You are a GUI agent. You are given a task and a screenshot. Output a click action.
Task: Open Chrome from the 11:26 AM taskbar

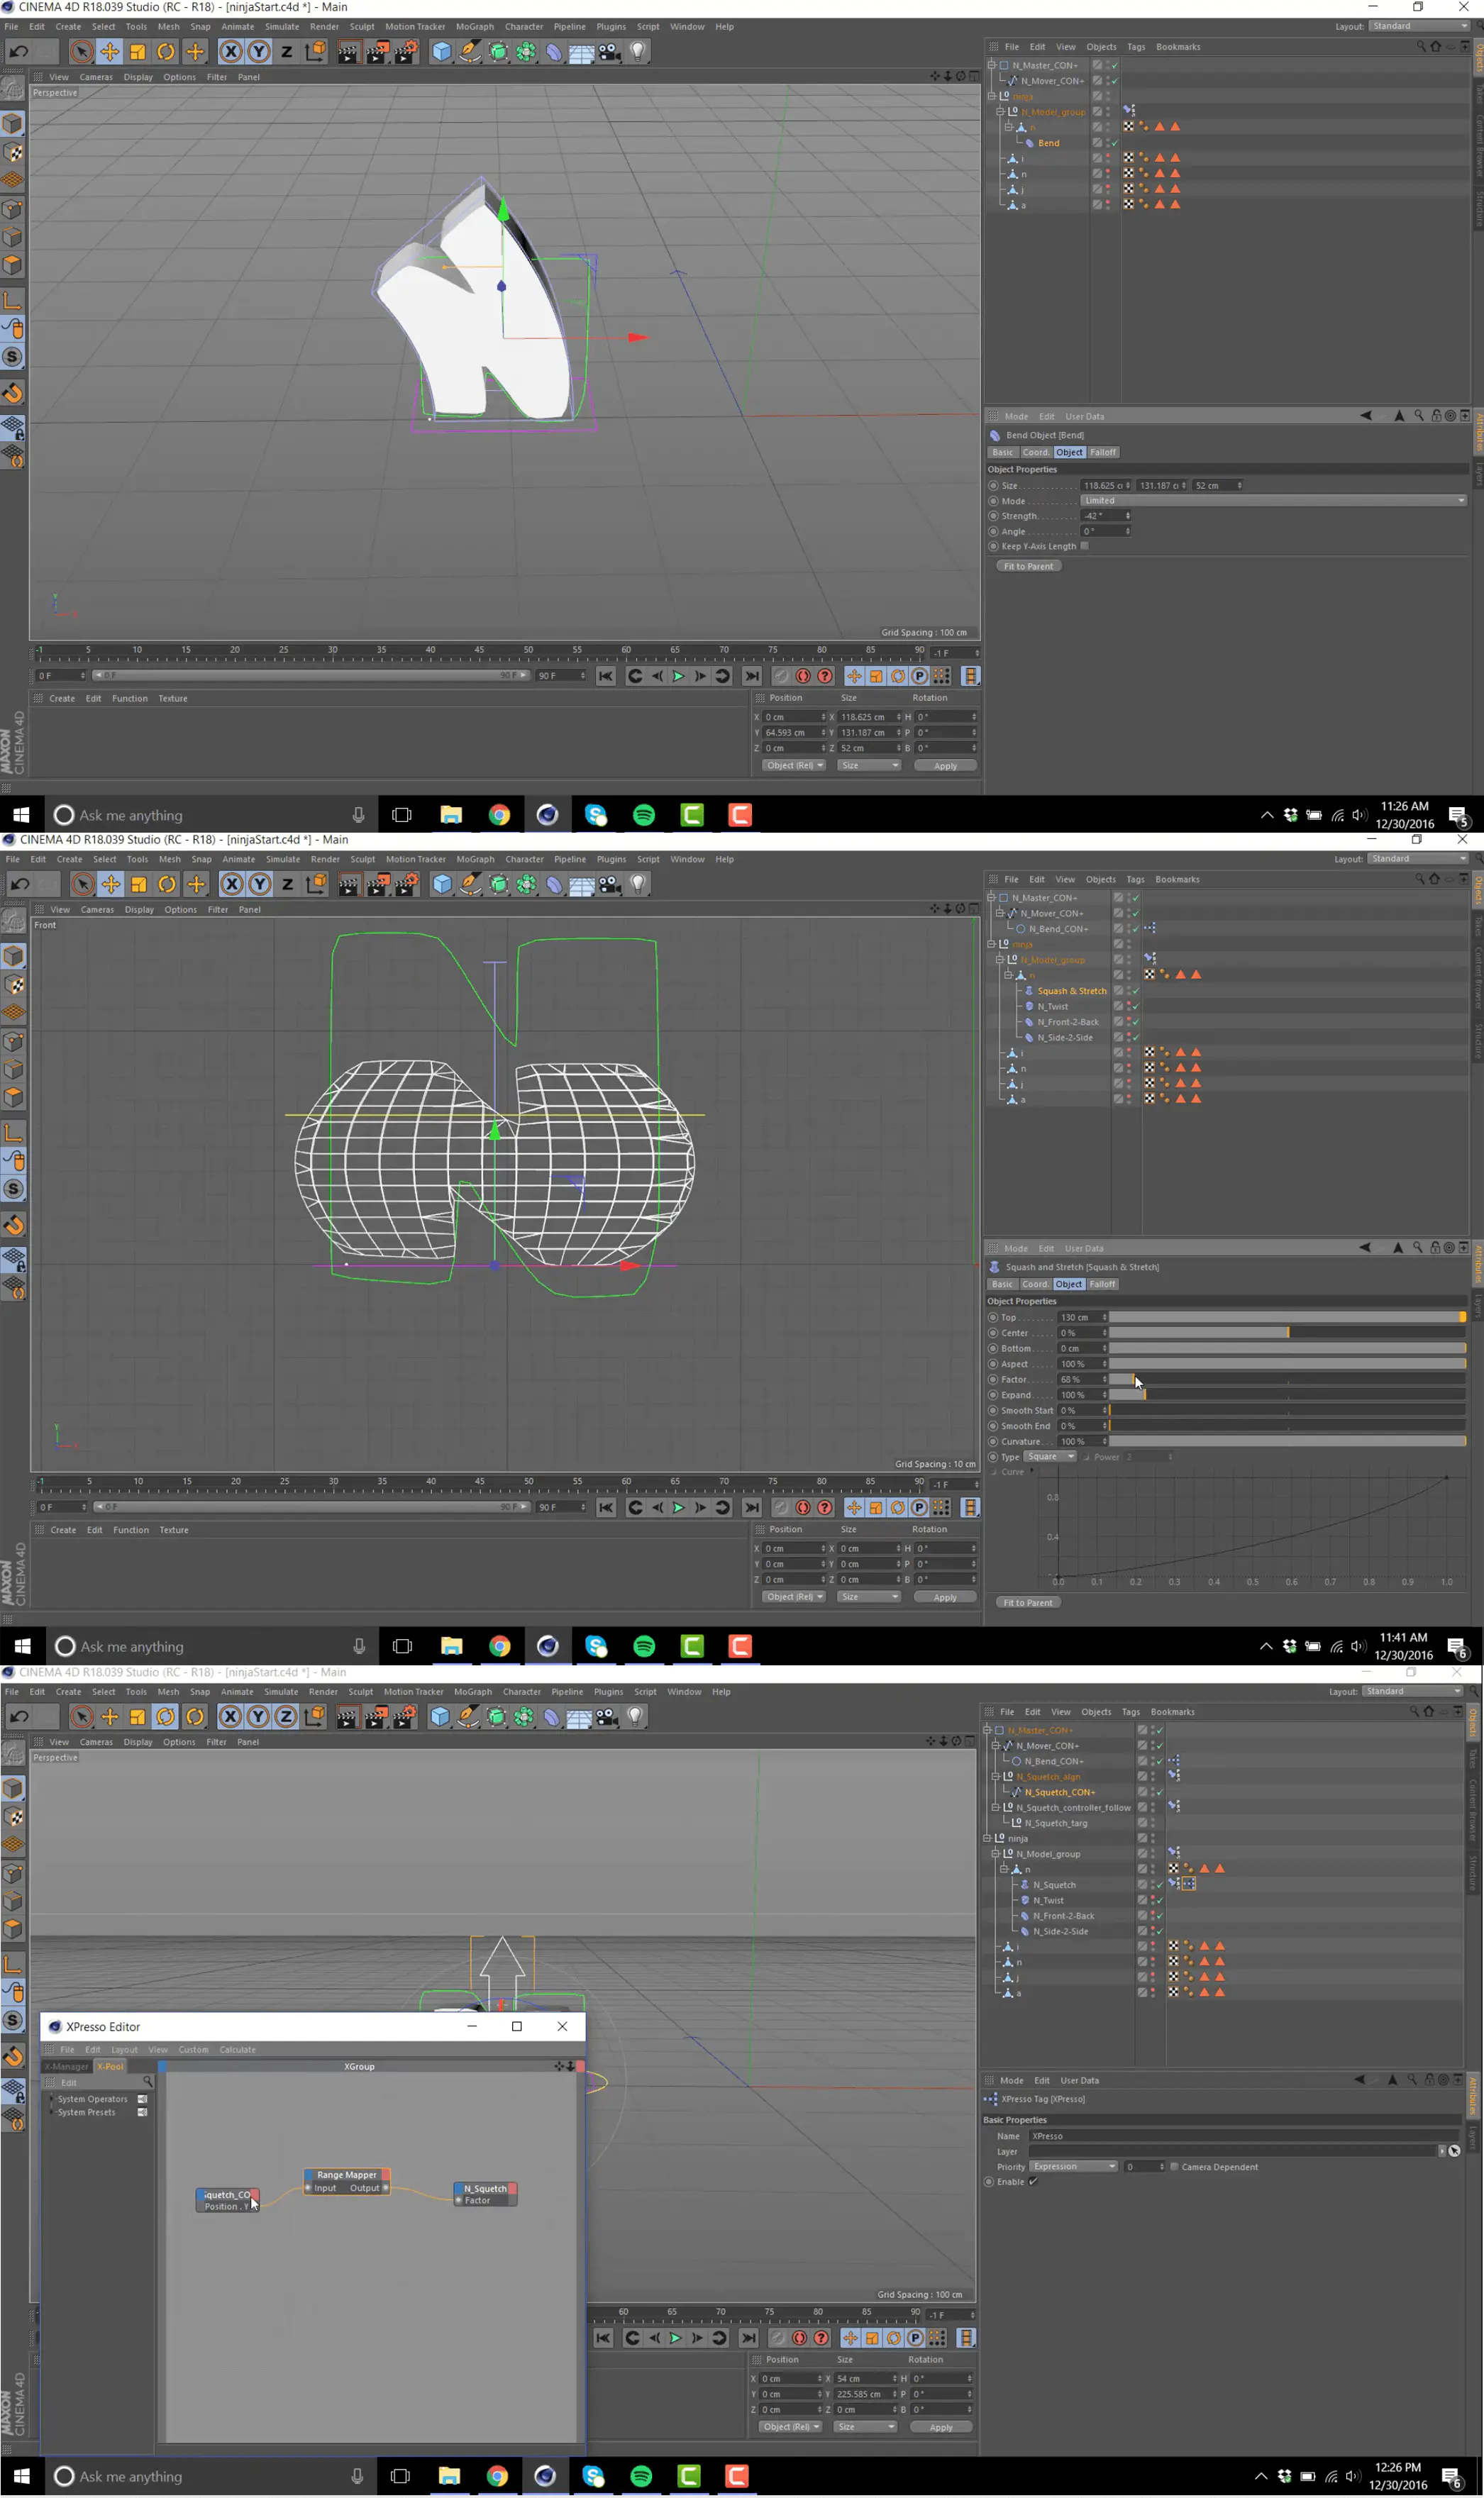click(499, 816)
